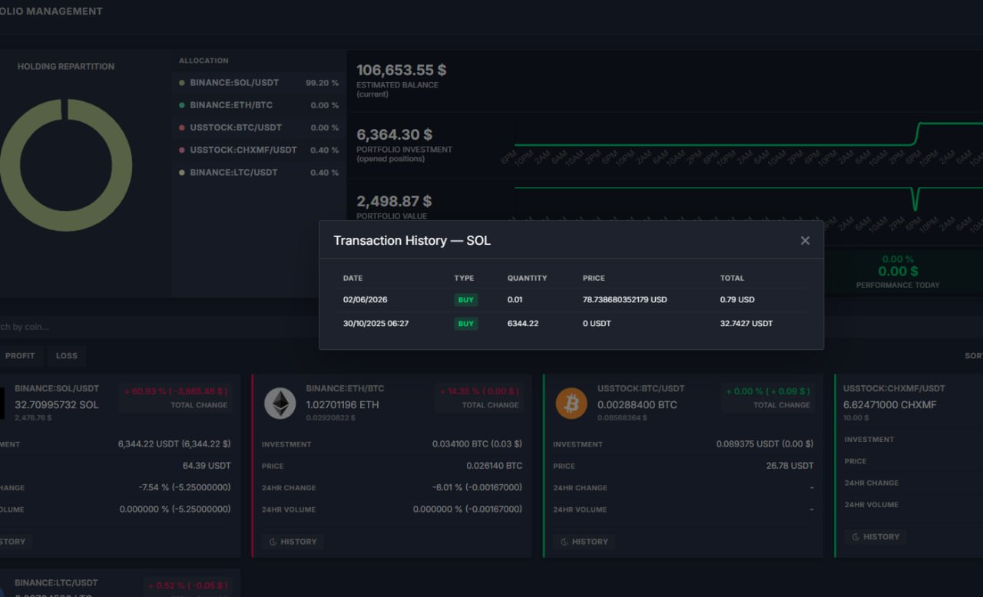This screenshot has height=597, width=983.
Task: Click the holding repartition donut chart
Action: tap(66, 165)
